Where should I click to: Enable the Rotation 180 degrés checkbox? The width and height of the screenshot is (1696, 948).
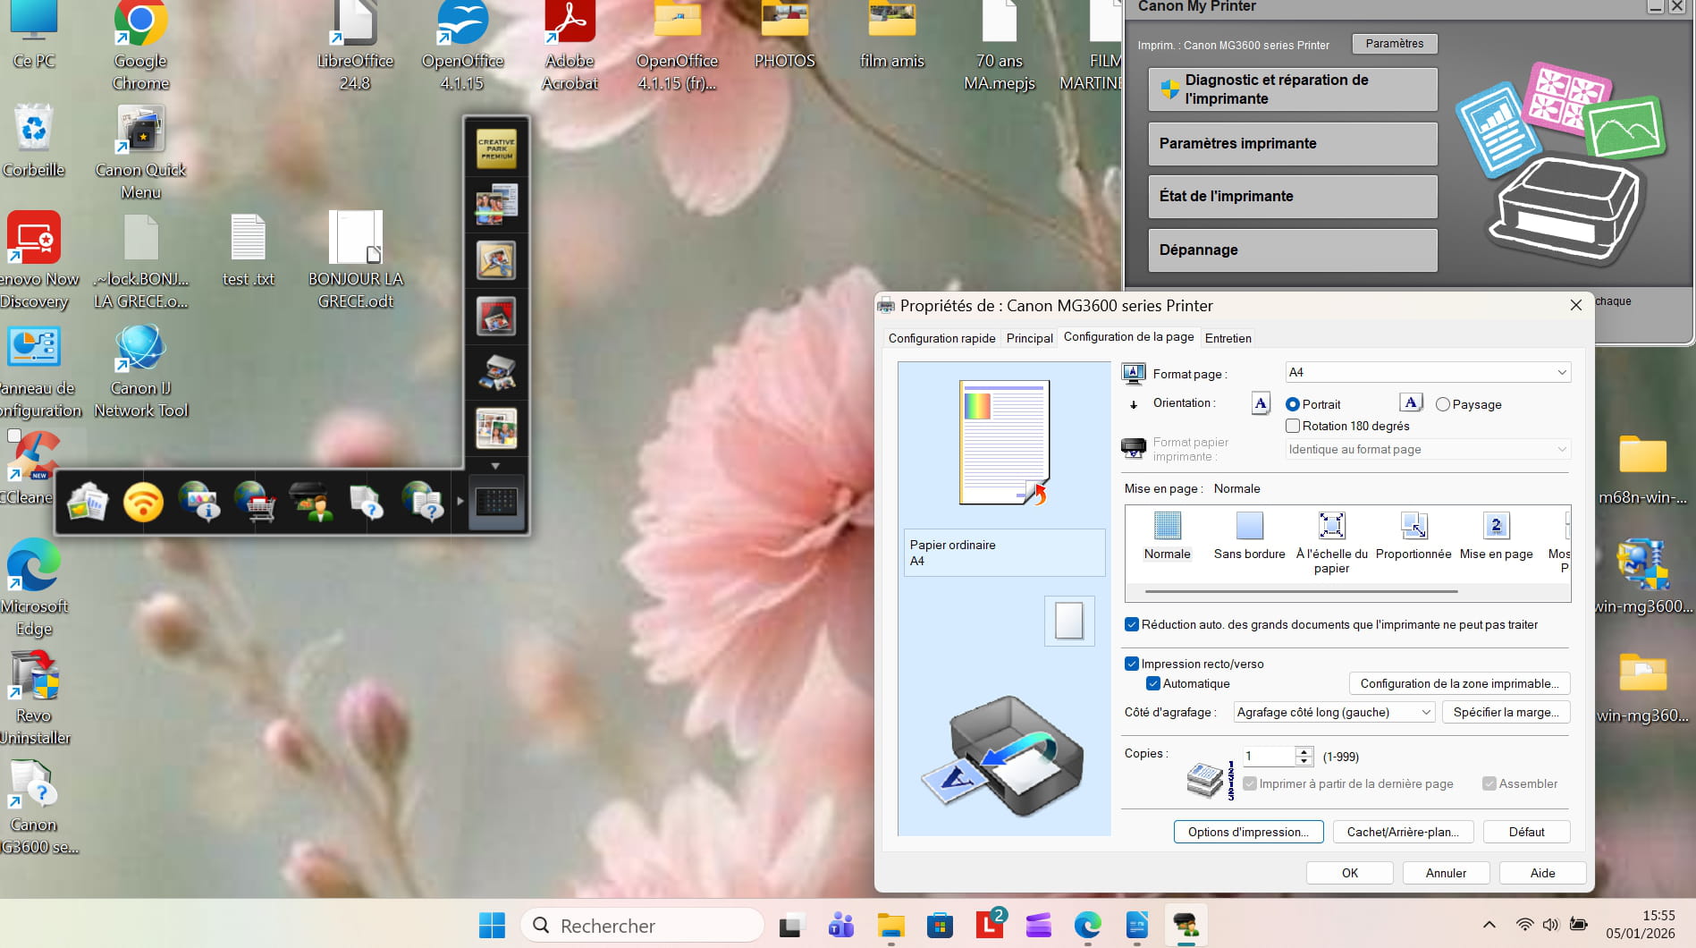[1293, 427]
